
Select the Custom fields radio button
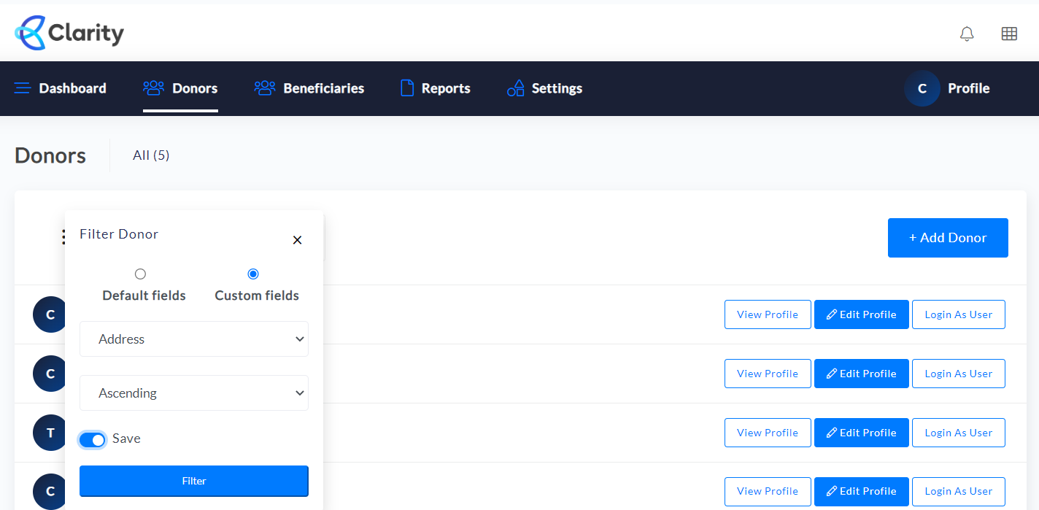[253, 274]
